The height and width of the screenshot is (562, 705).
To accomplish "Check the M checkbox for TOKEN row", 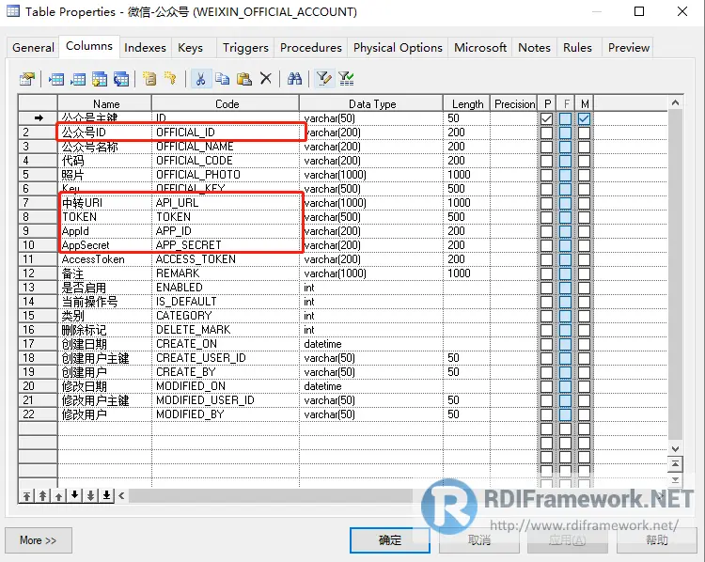I will 584,217.
